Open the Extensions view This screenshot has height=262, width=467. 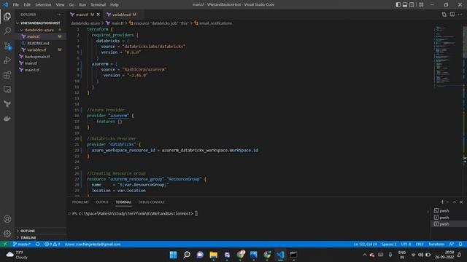coord(7,75)
